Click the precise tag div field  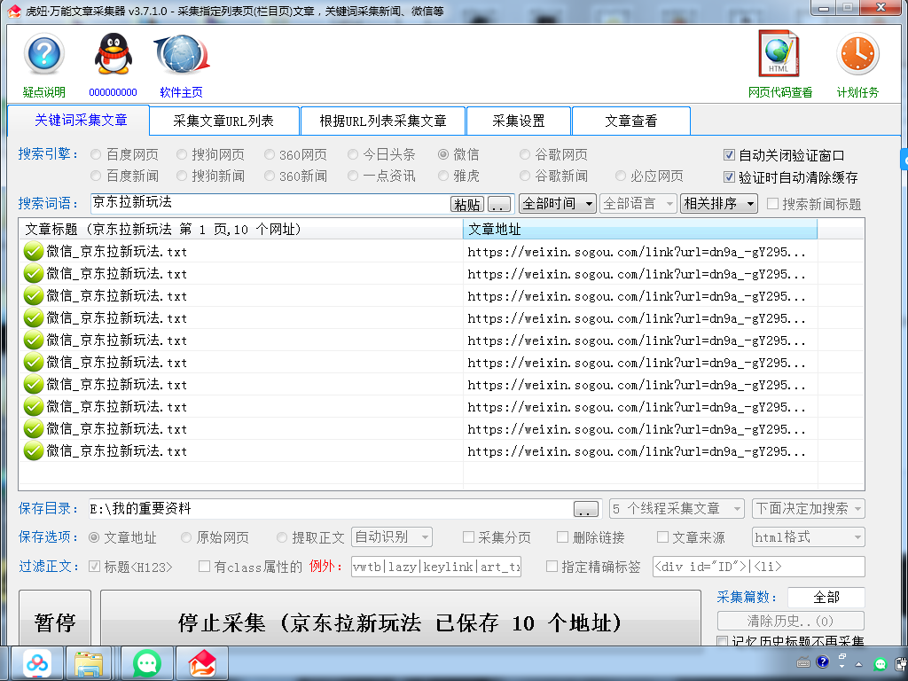759,567
